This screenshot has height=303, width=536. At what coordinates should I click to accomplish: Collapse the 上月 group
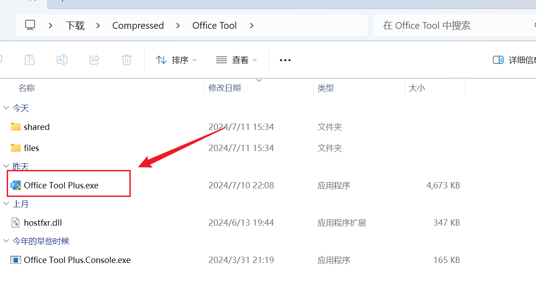[x=6, y=204]
